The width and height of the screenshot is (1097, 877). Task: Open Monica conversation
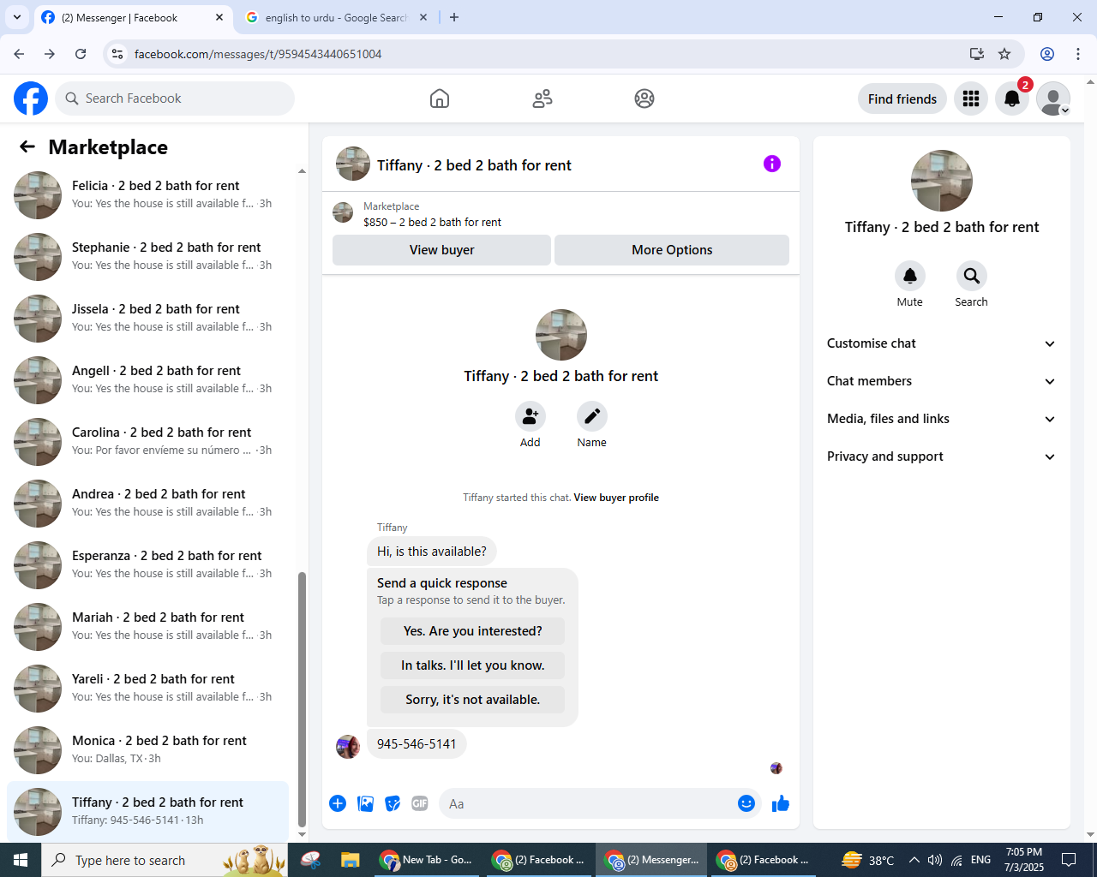tap(147, 750)
